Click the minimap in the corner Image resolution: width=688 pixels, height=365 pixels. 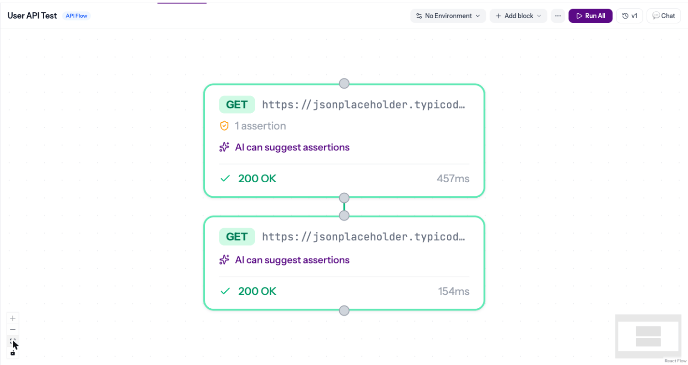(x=648, y=336)
